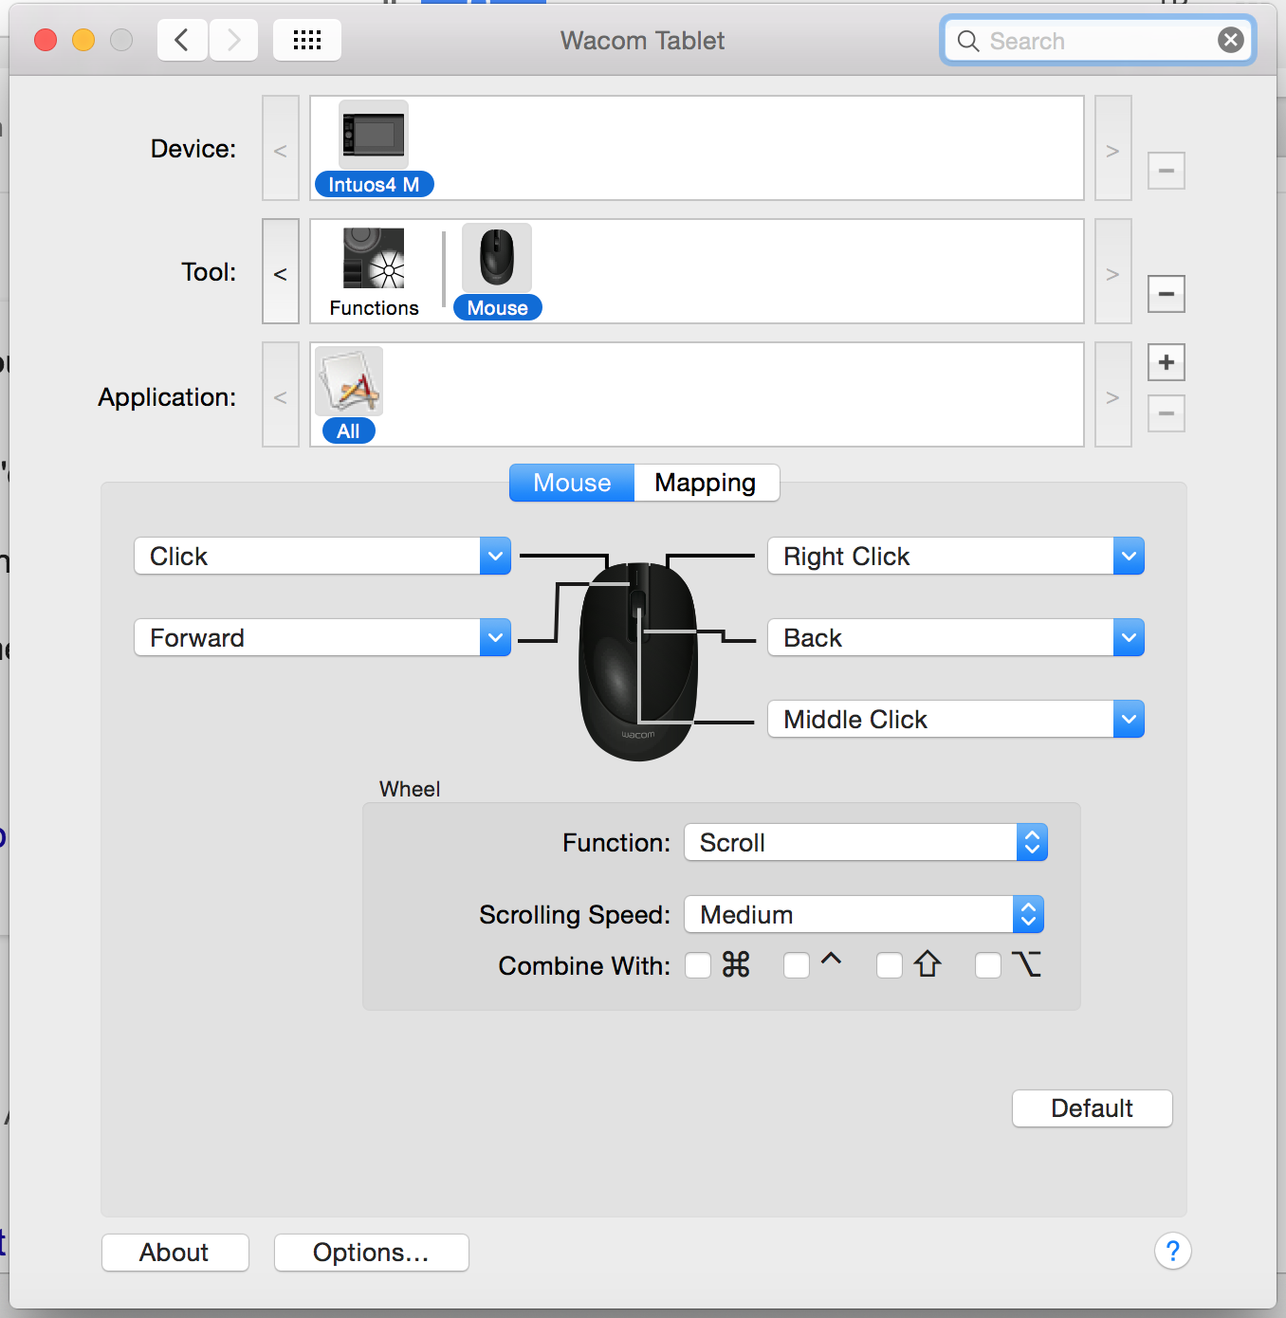Toggle Shift key combine checkbox
The image size is (1286, 1318).
(890, 965)
